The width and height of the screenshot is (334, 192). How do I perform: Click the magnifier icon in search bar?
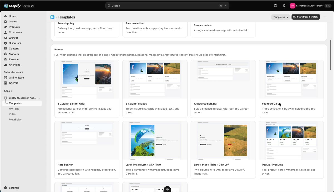[109, 6]
